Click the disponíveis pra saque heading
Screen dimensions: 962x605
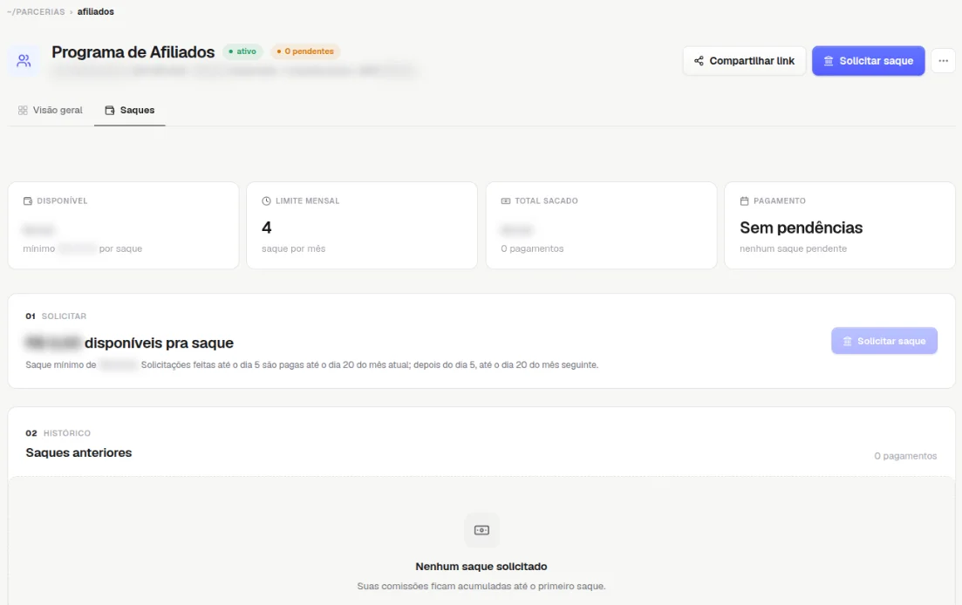click(159, 343)
